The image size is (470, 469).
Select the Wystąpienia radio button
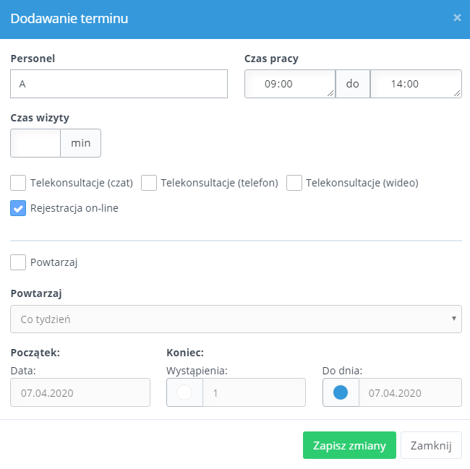184,392
